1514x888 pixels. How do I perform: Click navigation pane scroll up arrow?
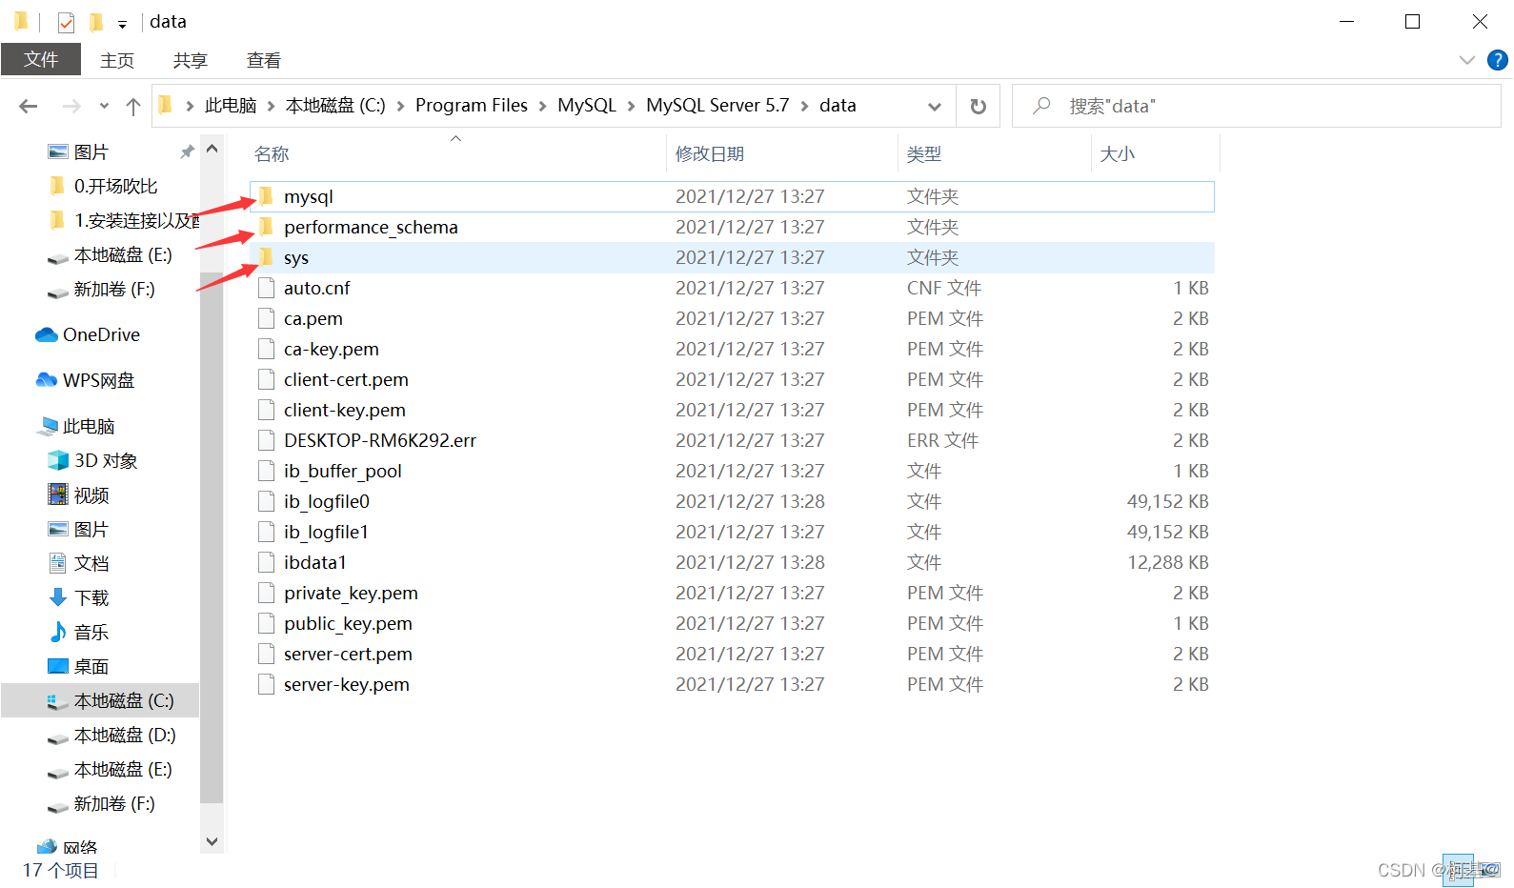[212, 149]
